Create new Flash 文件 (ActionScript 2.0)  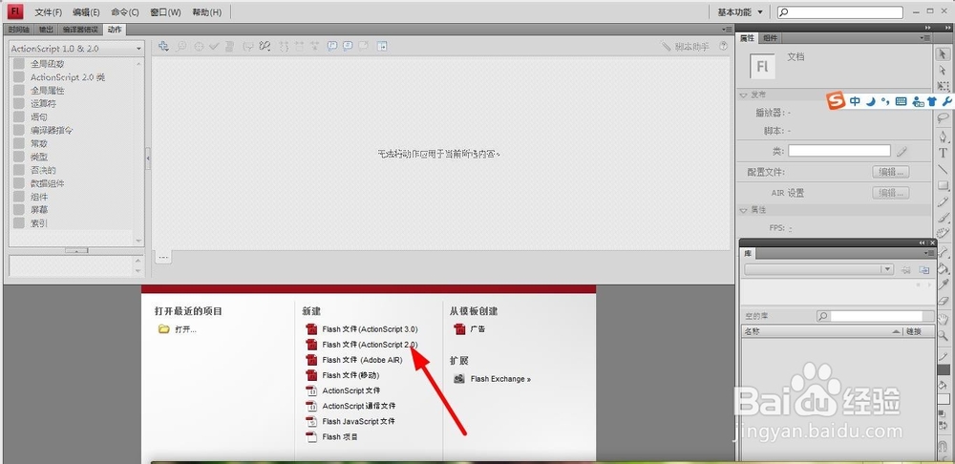click(362, 344)
